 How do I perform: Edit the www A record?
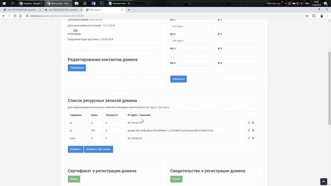[249, 138]
